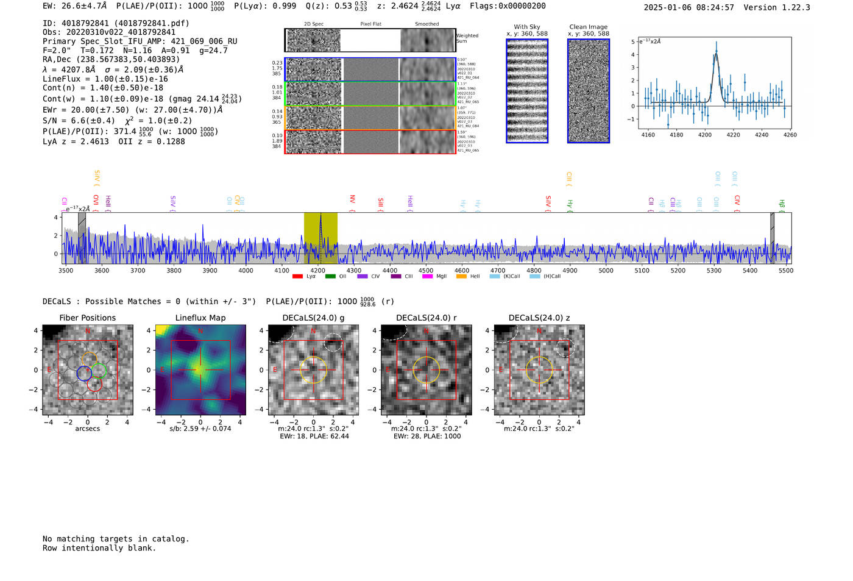This screenshot has height=581, width=853.
Task: Click the (H)CaII legend swatch
Action: (x=535, y=277)
